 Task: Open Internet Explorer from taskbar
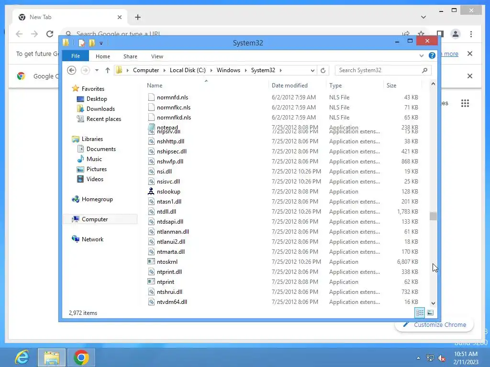click(22, 357)
